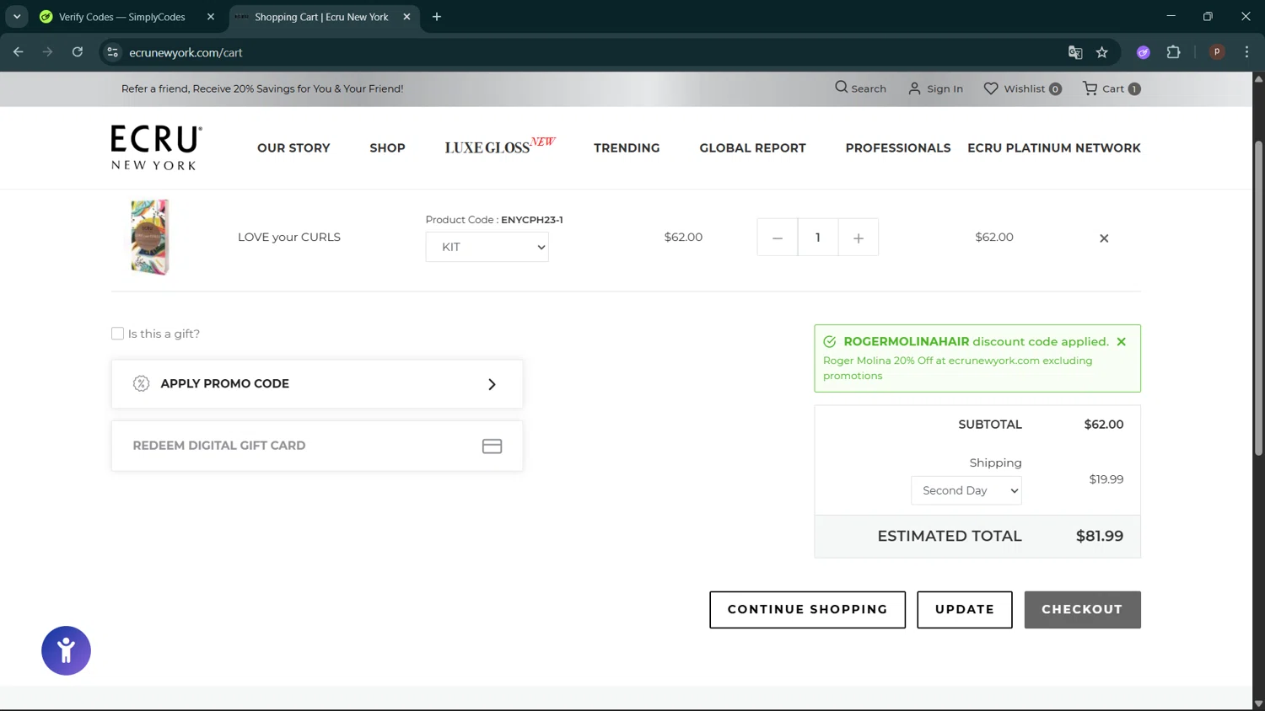Click the quantity input field
Screen dimensions: 1265x711
817,238
